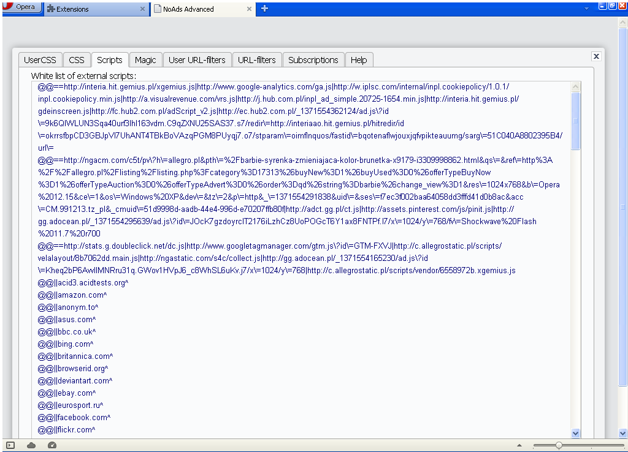The image size is (628, 452).
Task: Adjust the zoom slider handle
Action: pyautogui.click(x=559, y=445)
